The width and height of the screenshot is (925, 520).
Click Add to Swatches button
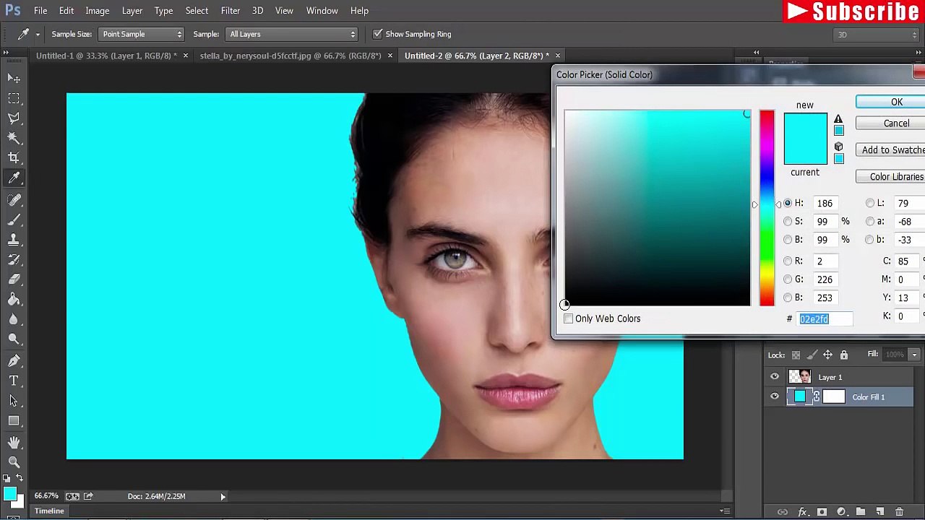click(x=890, y=150)
